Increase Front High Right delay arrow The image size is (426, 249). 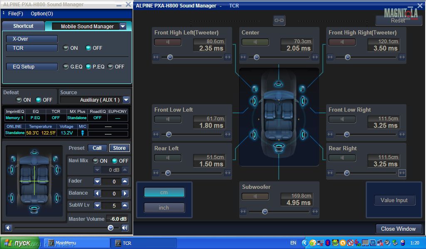click(x=402, y=57)
